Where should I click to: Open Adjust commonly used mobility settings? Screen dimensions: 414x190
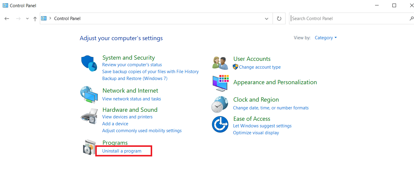(142, 131)
